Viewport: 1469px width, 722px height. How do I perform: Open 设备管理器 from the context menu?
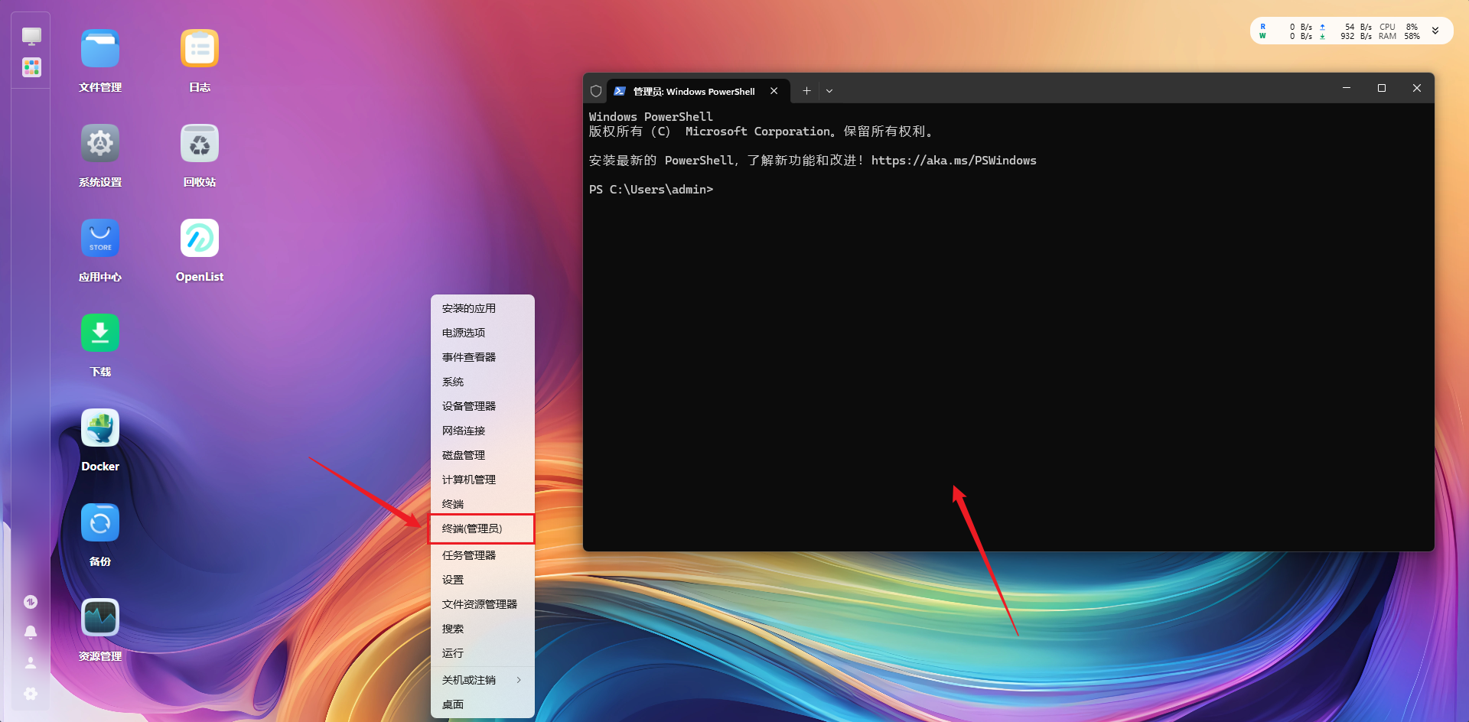(x=483, y=406)
